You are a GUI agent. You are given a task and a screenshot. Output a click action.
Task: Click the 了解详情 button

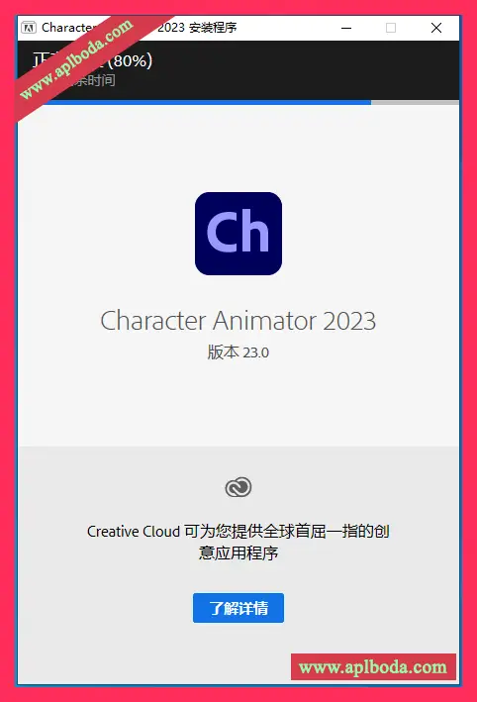238,608
